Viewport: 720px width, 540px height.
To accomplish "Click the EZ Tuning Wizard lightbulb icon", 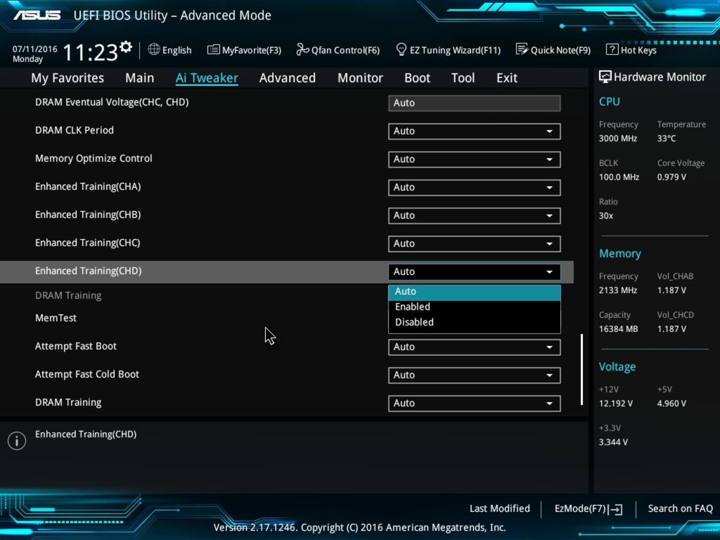I will [401, 50].
